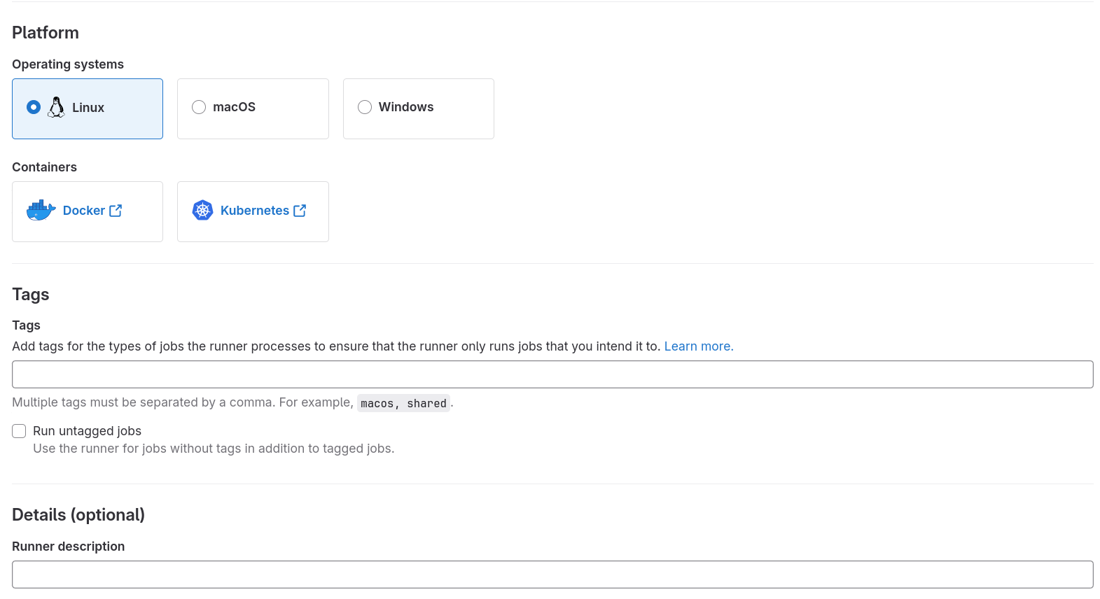Click the Details (optional) heading
The height and width of the screenshot is (599, 1100).
(78, 515)
